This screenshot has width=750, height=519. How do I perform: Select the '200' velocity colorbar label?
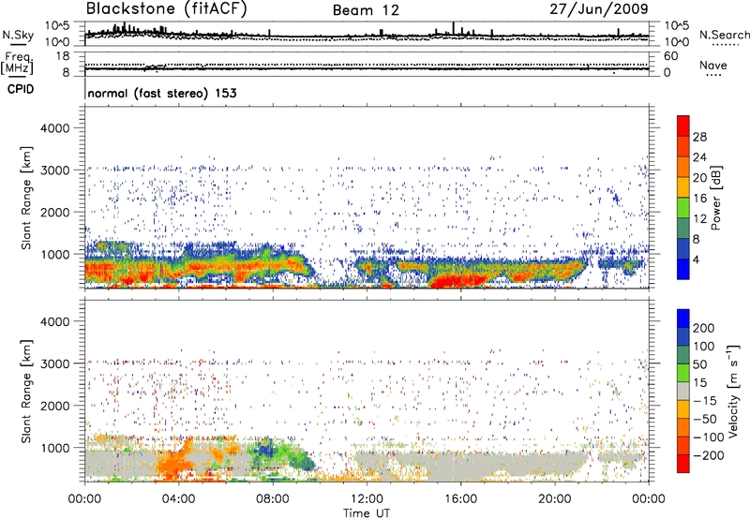click(704, 328)
